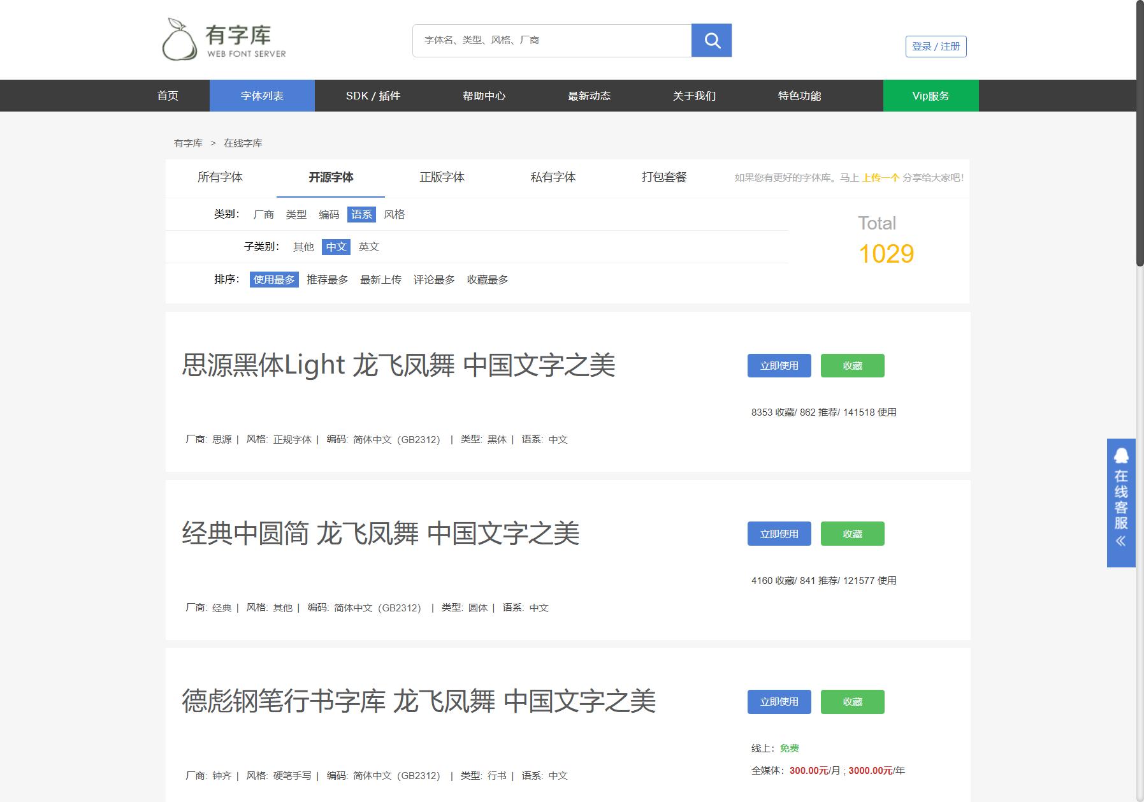
Task: Click the magnifier search button
Action: coord(711,40)
